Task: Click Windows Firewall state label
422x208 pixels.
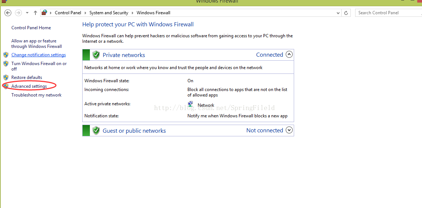Action: click(x=107, y=80)
